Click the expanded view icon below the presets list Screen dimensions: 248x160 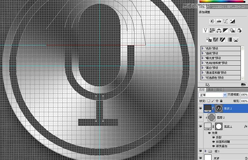click(207, 85)
